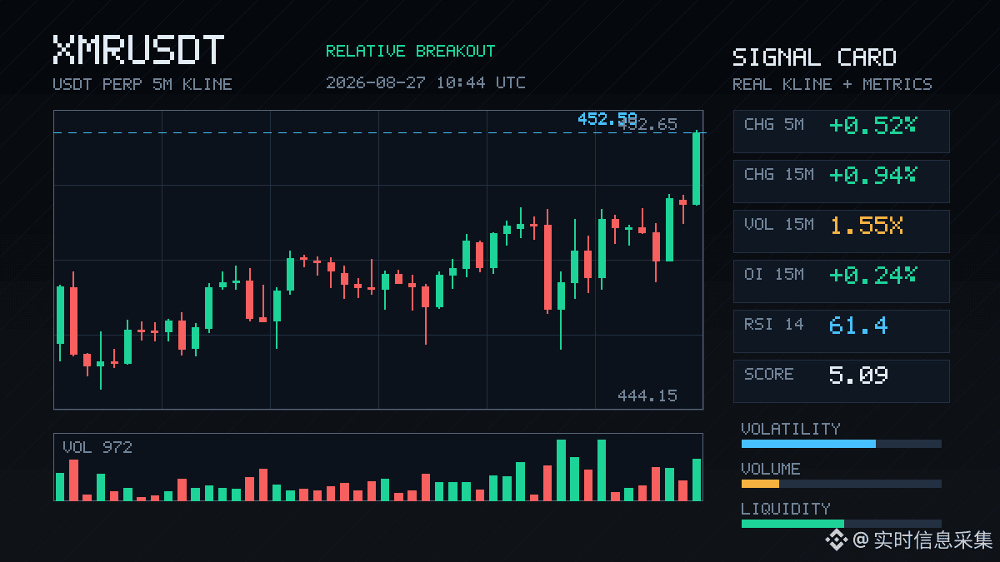Viewport: 1000px width, 562px height.
Task: Select the CHG 5M +0.52% metric card
Action: [841, 132]
